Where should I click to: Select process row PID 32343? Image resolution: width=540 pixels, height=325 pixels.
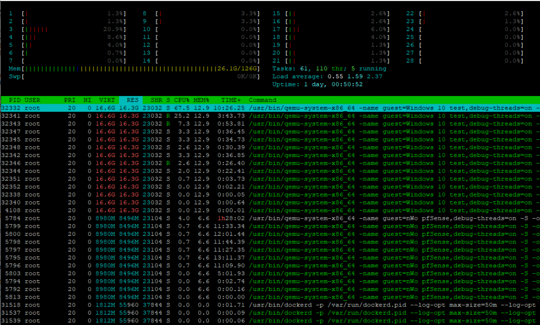click(270, 124)
